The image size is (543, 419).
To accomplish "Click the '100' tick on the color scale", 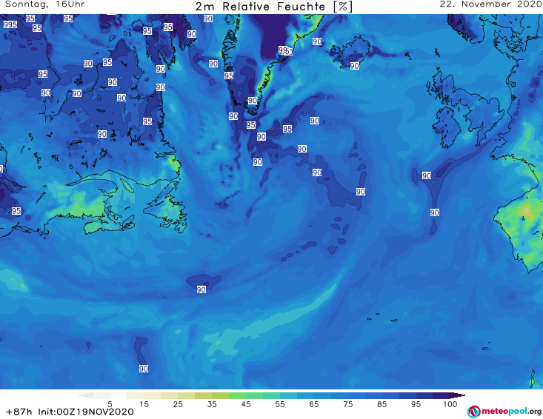I will point(450,404).
